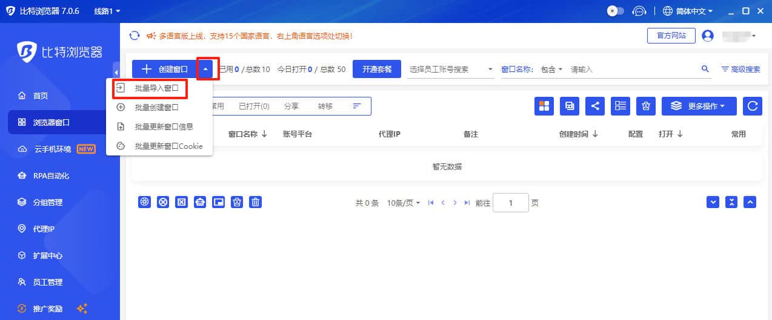Click the four-color grid view icon
This screenshot has height=320, width=772.
coord(544,106)
